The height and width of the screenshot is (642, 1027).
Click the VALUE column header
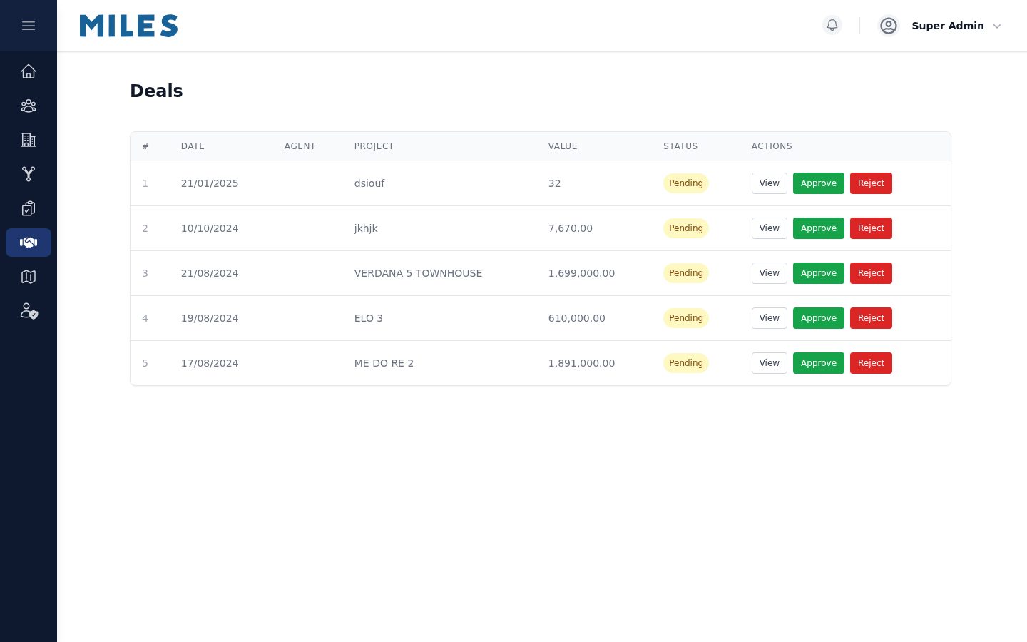click(563, 146)
